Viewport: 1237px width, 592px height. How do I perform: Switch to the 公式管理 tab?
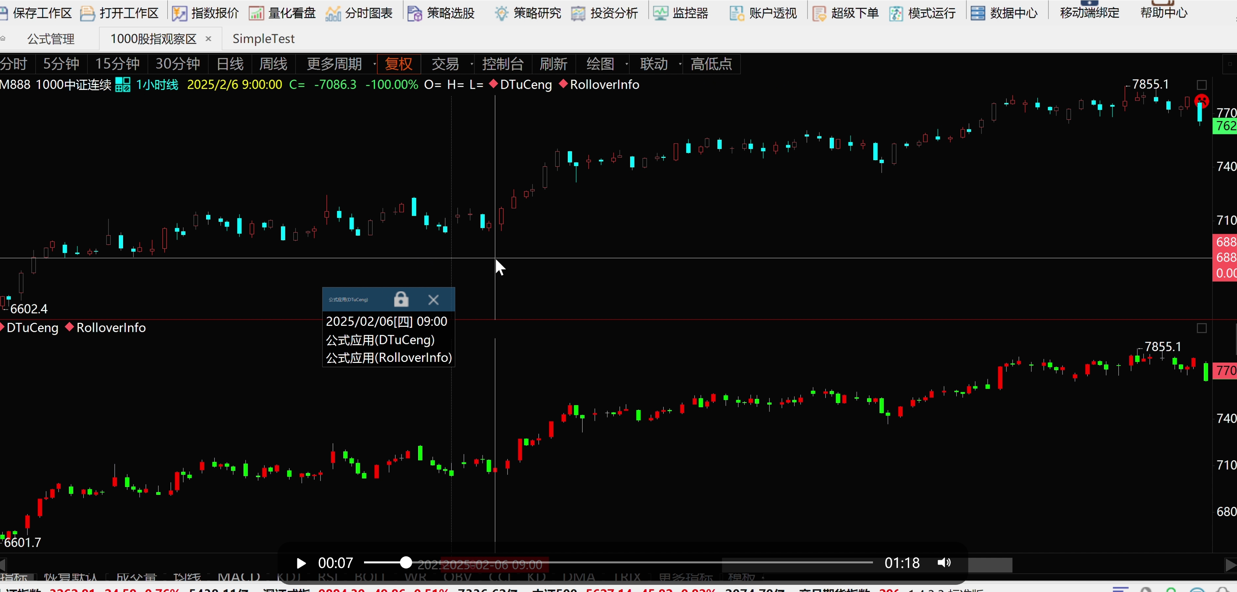(51, 39)
